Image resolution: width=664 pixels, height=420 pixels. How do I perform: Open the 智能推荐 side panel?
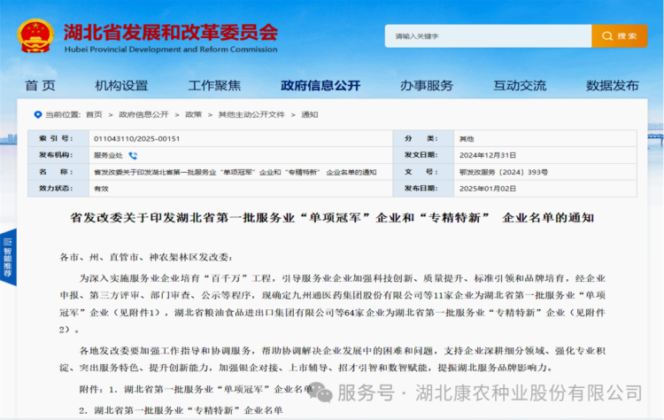click(x=8, y=258)
